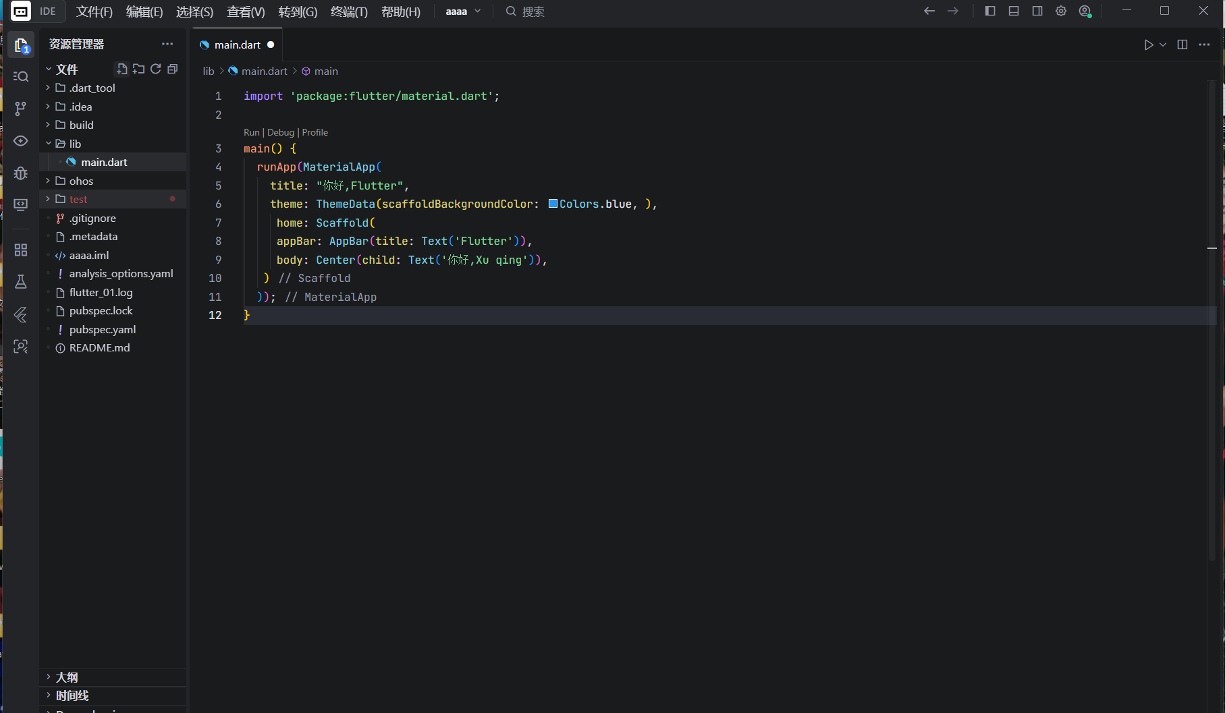Open the 编辑(E) menu
Viewport: 1225px width, 713px height.
(144, 11)
